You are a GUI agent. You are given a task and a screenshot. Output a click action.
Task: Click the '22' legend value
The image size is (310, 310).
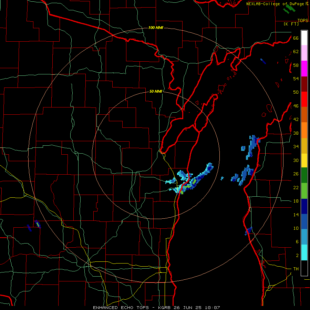296,187
